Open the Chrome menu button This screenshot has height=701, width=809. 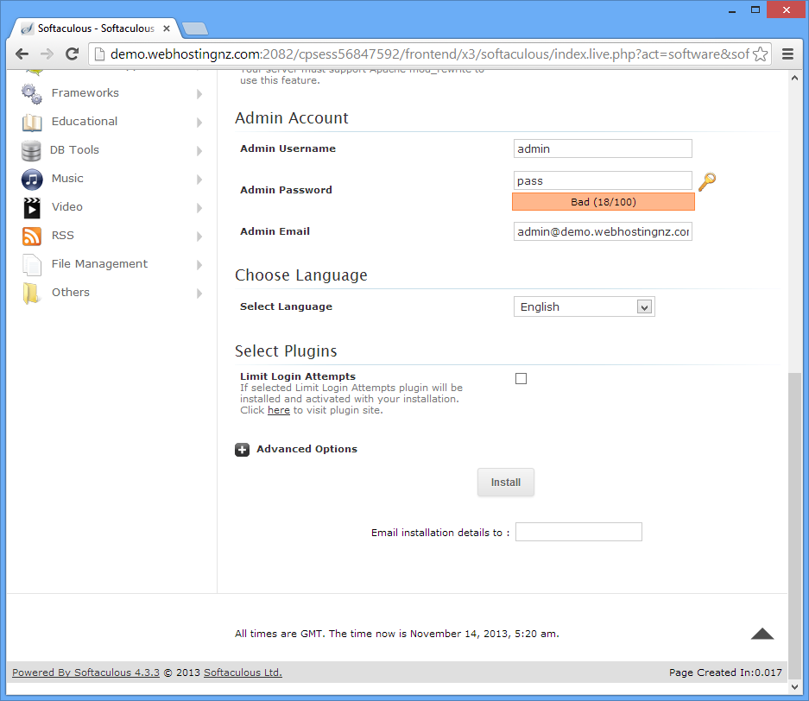coord(787,54)
